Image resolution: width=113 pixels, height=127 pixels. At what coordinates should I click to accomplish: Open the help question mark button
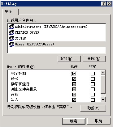coord(104,4)
